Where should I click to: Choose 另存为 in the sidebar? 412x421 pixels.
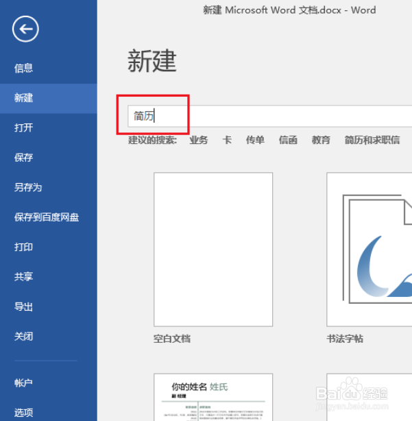click(x=28, y=187)
